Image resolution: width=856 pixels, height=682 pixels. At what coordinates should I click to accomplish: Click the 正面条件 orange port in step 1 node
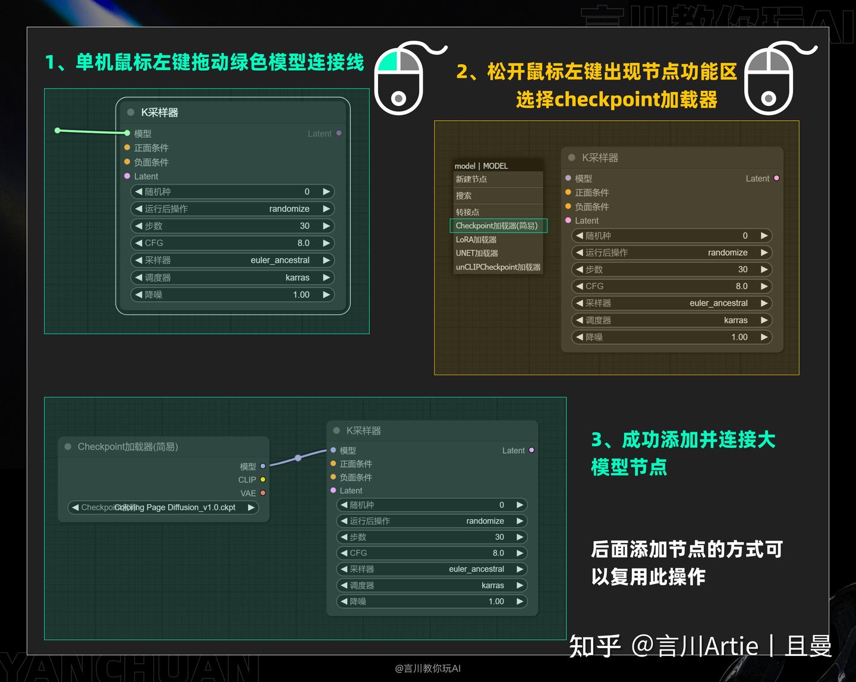[x=127, y=147]
